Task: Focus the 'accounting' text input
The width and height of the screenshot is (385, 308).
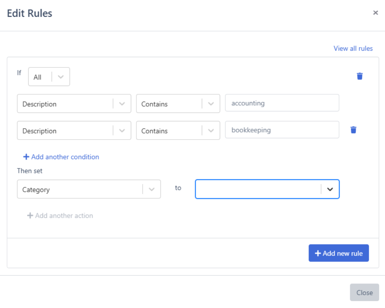Action: [x=282, y=103]
